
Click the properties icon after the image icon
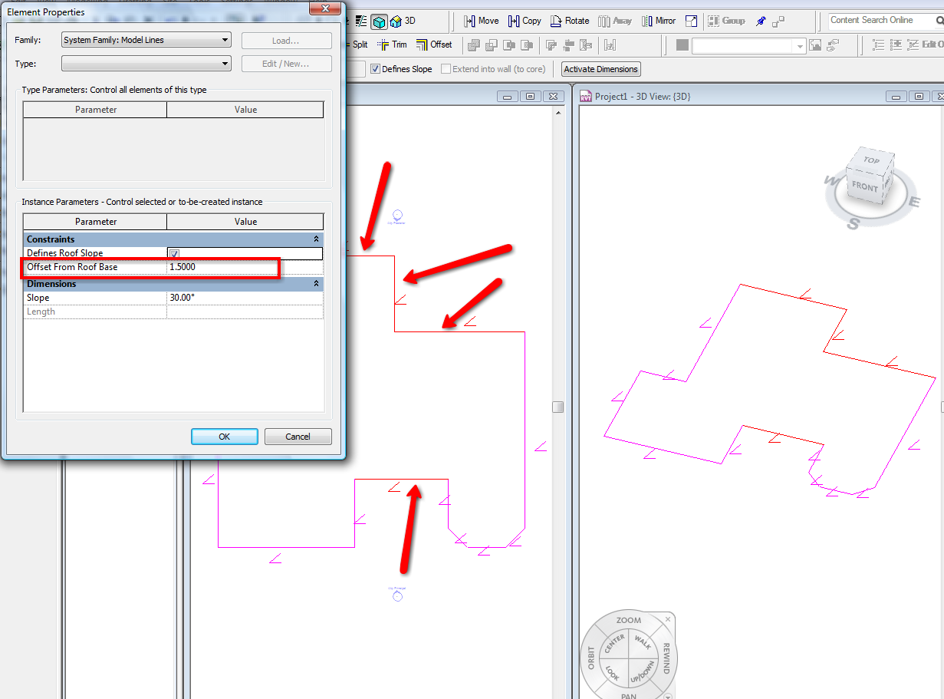click(x=832, y=45)
